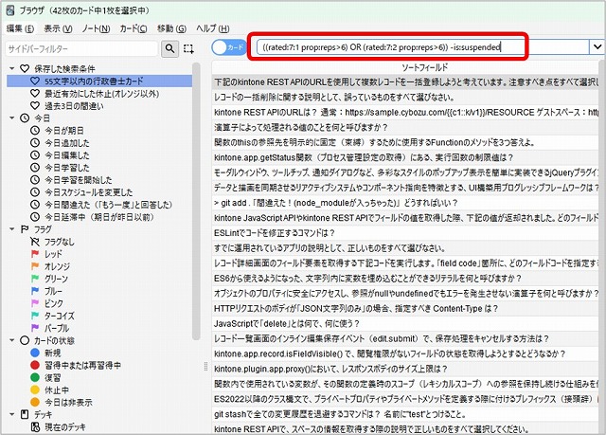The width and height of the screenshot is (606, 435).
Task: Click the browser search query field
Action: 423,47
